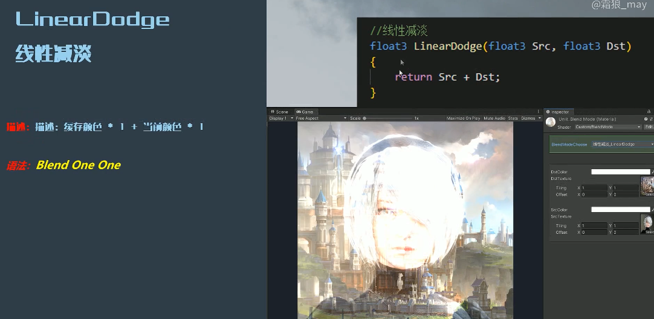
Task: Click the //线性减淡 code comment
Action: point(399,31)
